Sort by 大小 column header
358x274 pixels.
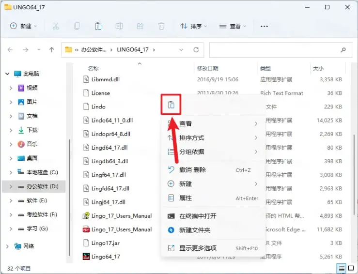pyautogui.click(x=318, y=68)
